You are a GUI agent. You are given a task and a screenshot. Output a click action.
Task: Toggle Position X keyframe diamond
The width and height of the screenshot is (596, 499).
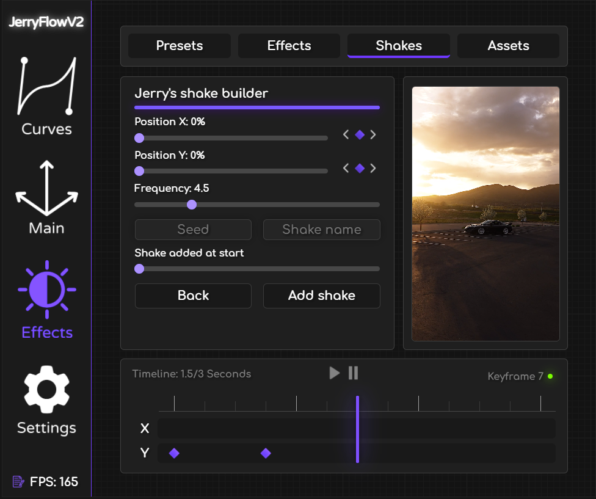(360, 135)
